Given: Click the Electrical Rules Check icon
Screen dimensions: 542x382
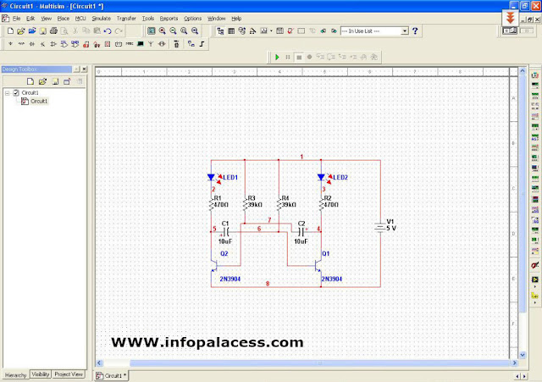Looking at the screenshot, I should [290, 31].
